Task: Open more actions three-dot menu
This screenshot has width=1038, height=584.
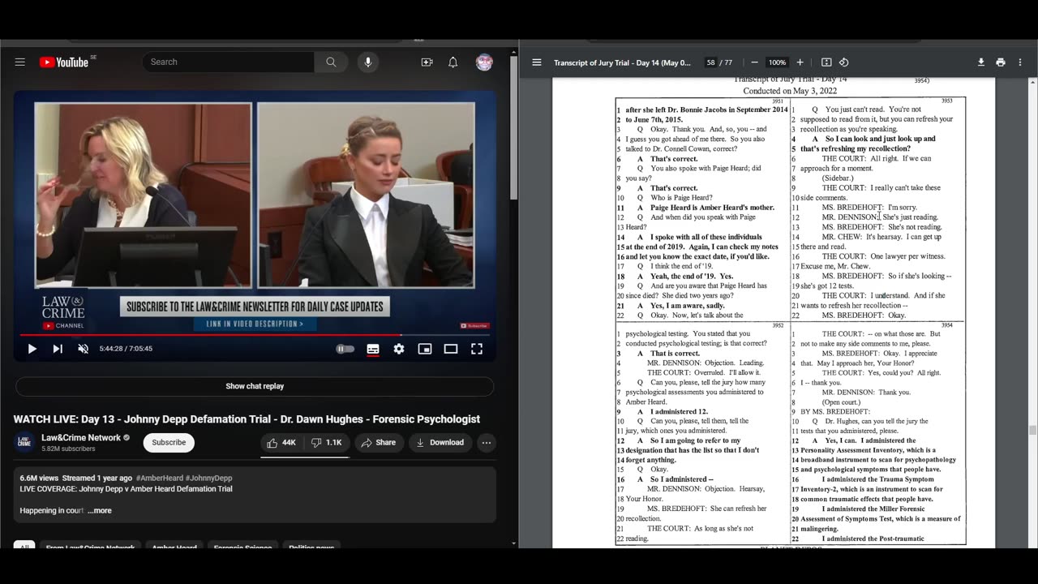Action: pos(486,442)
